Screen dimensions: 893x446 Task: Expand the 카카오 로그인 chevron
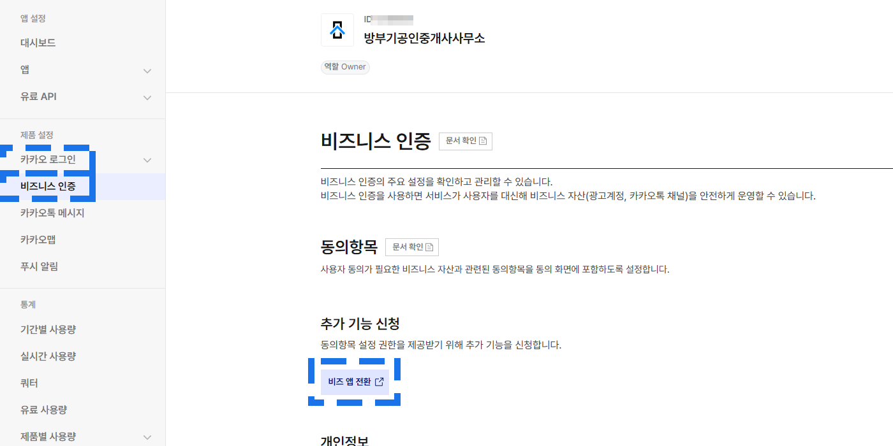click(x=147, y=160)
